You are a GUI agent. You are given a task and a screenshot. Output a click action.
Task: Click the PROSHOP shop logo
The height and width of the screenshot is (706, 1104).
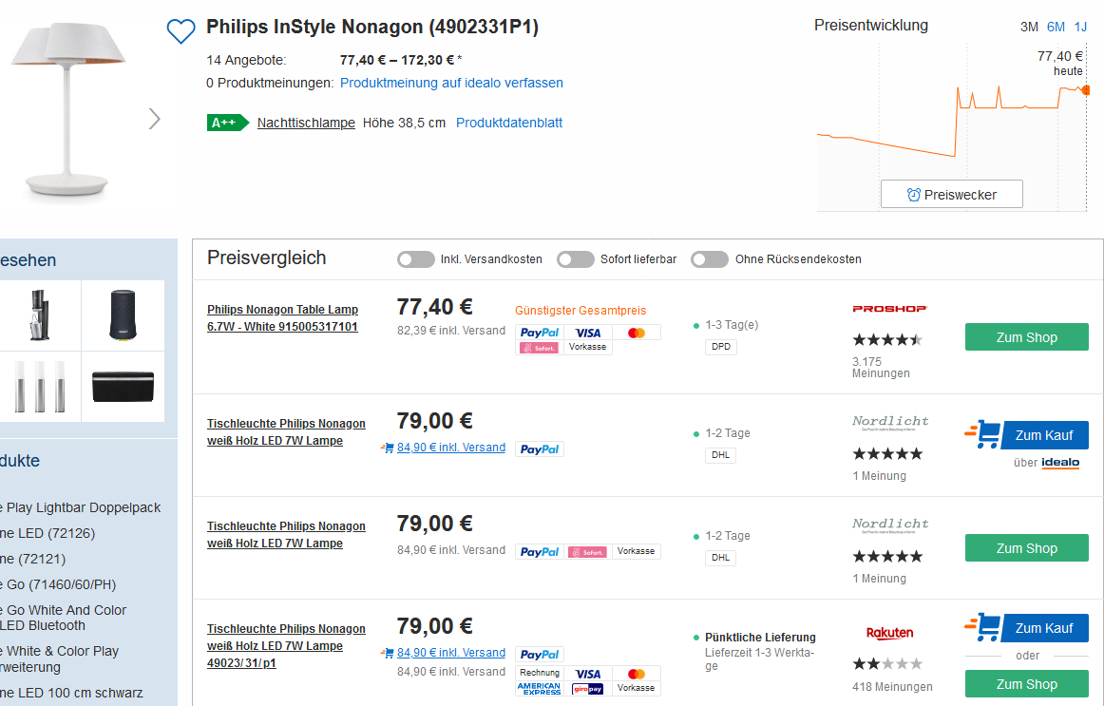888,309
